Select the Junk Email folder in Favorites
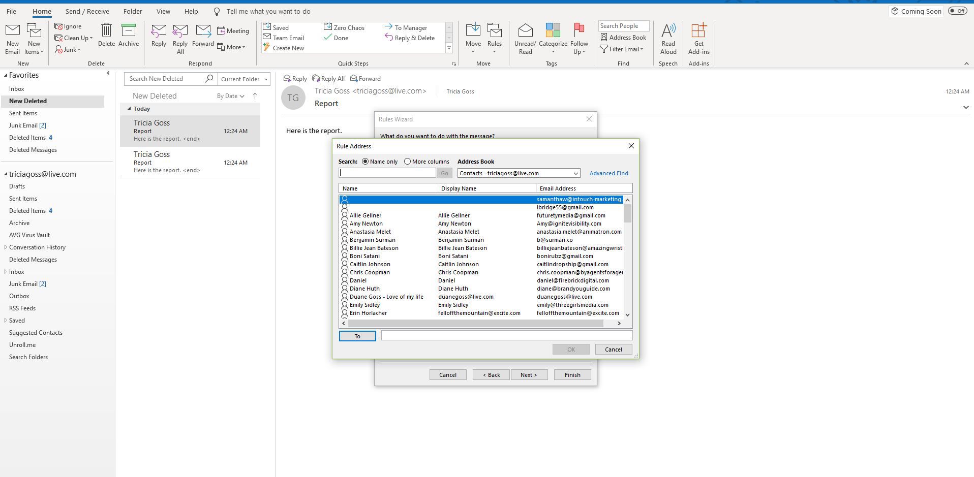The width and height of the screenshot is (974, 477). point(27,125)
